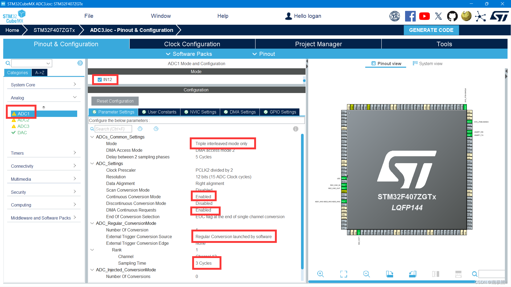The image size is (511, 287).
Task: Click the GENERATE CODE button
Action: click(431, 30)
